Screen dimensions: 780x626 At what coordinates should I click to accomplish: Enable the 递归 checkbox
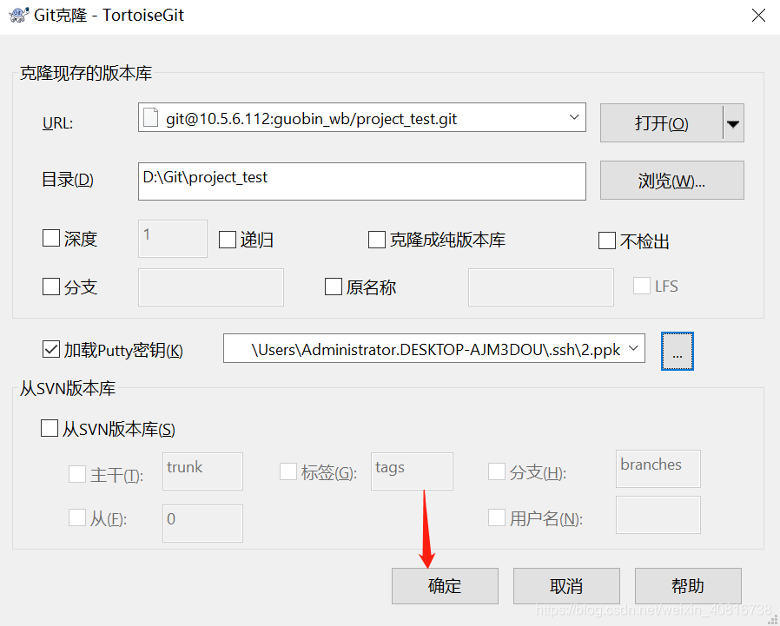227,238
